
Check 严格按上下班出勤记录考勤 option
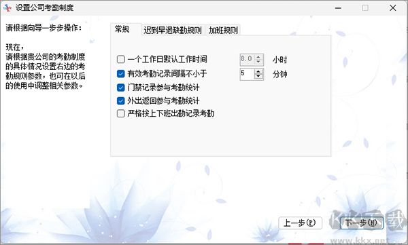coord(121,113)
